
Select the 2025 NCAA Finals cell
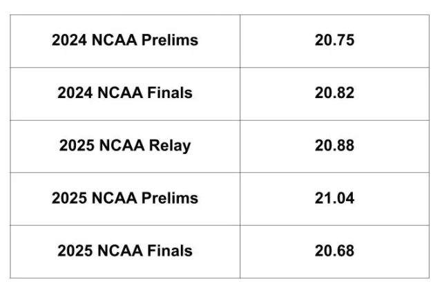click(125, 252)
